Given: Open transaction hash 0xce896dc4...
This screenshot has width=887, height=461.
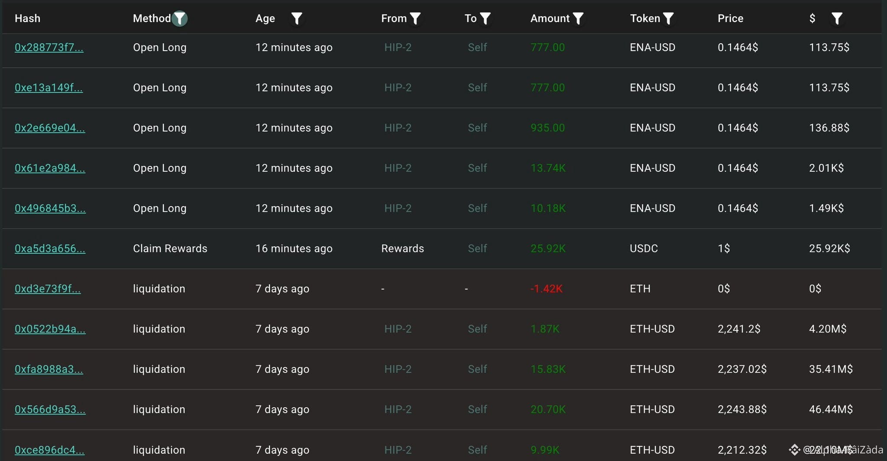Looking at the screenshot, I should coord(49,450).
